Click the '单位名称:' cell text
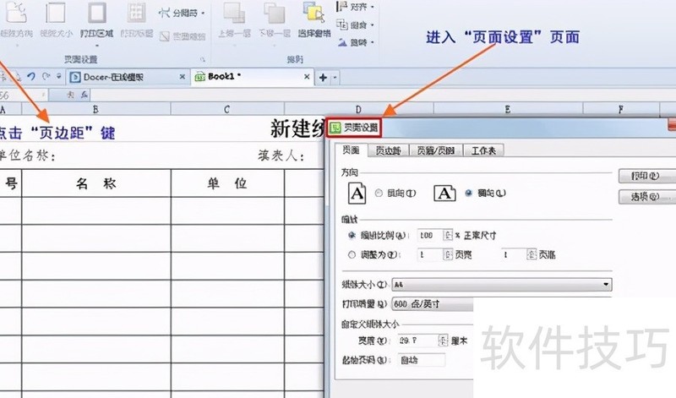This screenshot has width=676, height=398. point(28,155)
